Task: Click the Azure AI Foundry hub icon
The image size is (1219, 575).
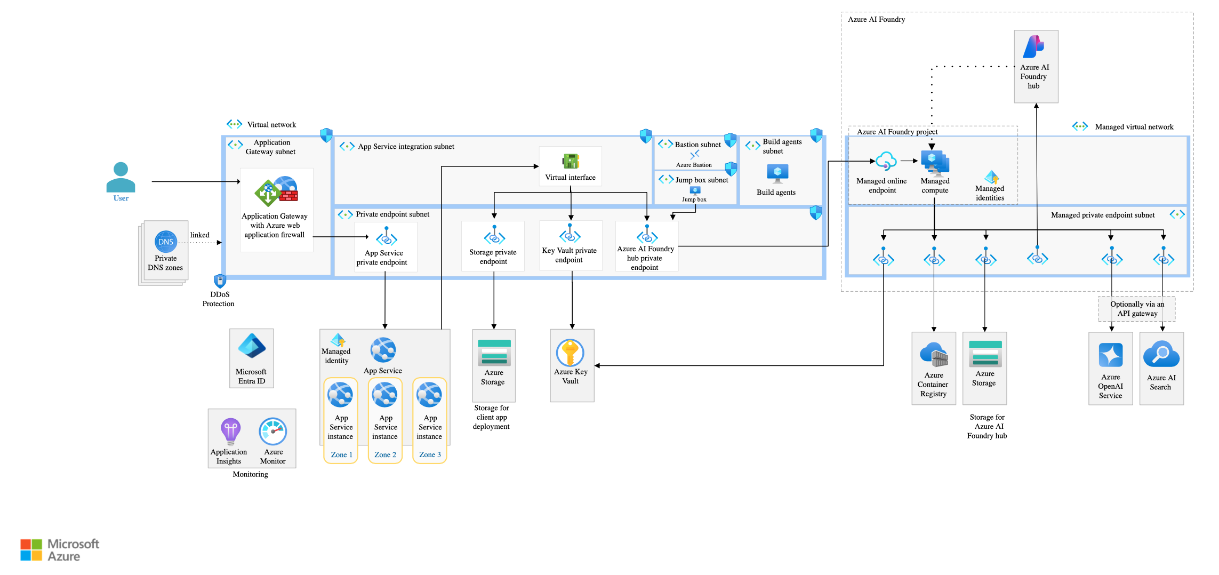Action: [x=1034, y=47]
